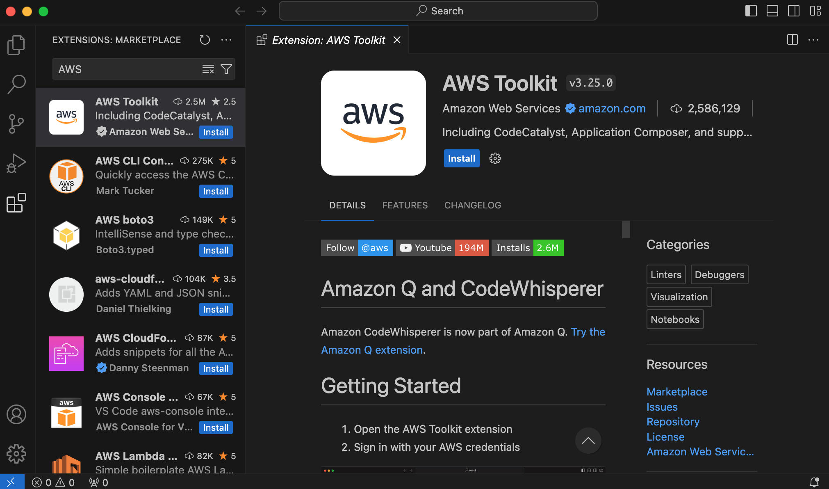Refresh the extensions marketplace list
The width and height of the screenshot is (829, 489).
[x=205, y=40]
